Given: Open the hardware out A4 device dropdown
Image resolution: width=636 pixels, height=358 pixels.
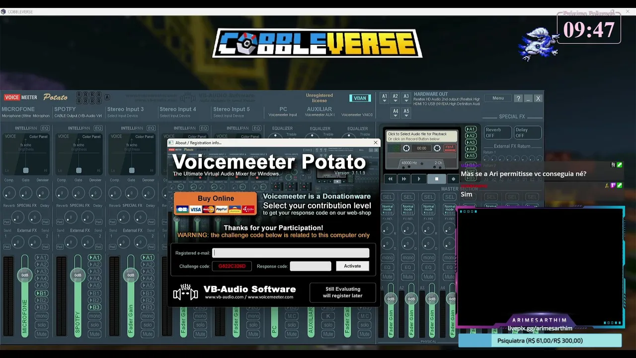Looking at the screenshot, I should 395,113.
